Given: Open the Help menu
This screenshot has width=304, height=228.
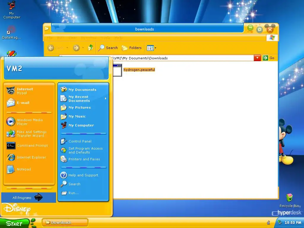Looking at the screenshot, I should 119,38.
